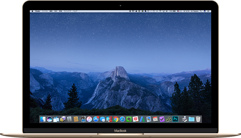Show battery status 100%
The image size is (241, 138).
(x=172, y=11)
